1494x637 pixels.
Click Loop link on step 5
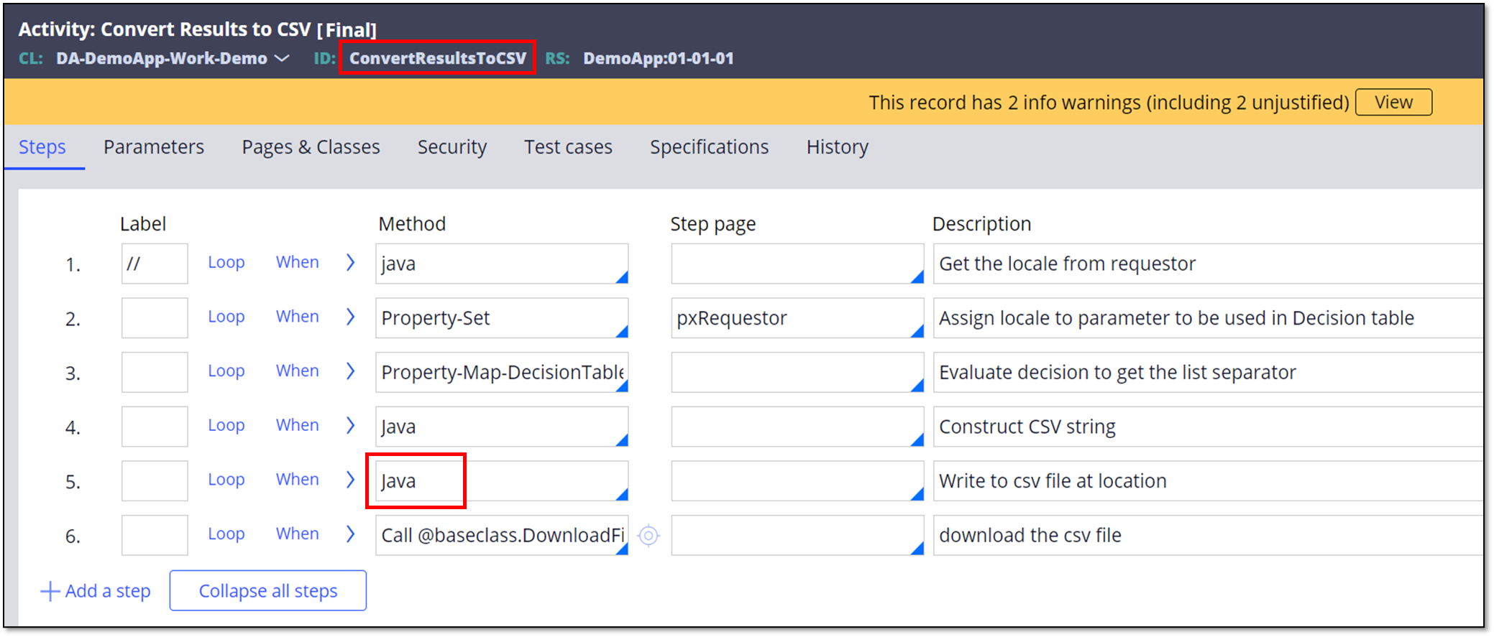point(226,479)
